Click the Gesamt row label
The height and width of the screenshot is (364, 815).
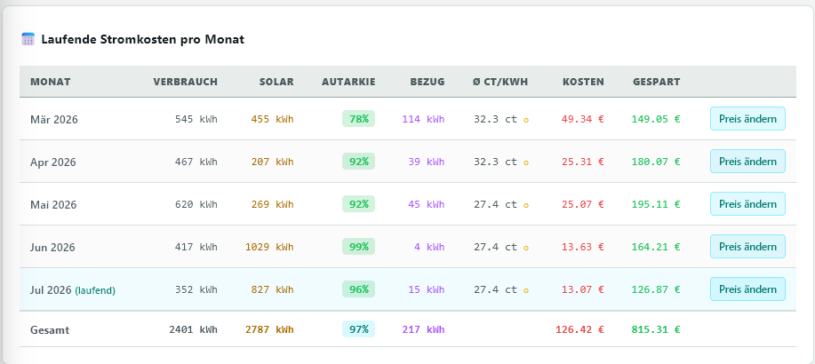50,329
